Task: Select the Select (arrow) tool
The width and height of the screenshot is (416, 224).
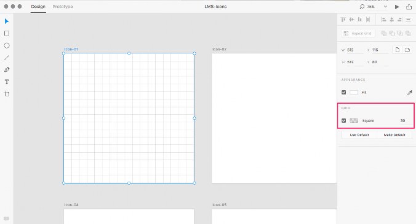Action: tap(7, 21)
